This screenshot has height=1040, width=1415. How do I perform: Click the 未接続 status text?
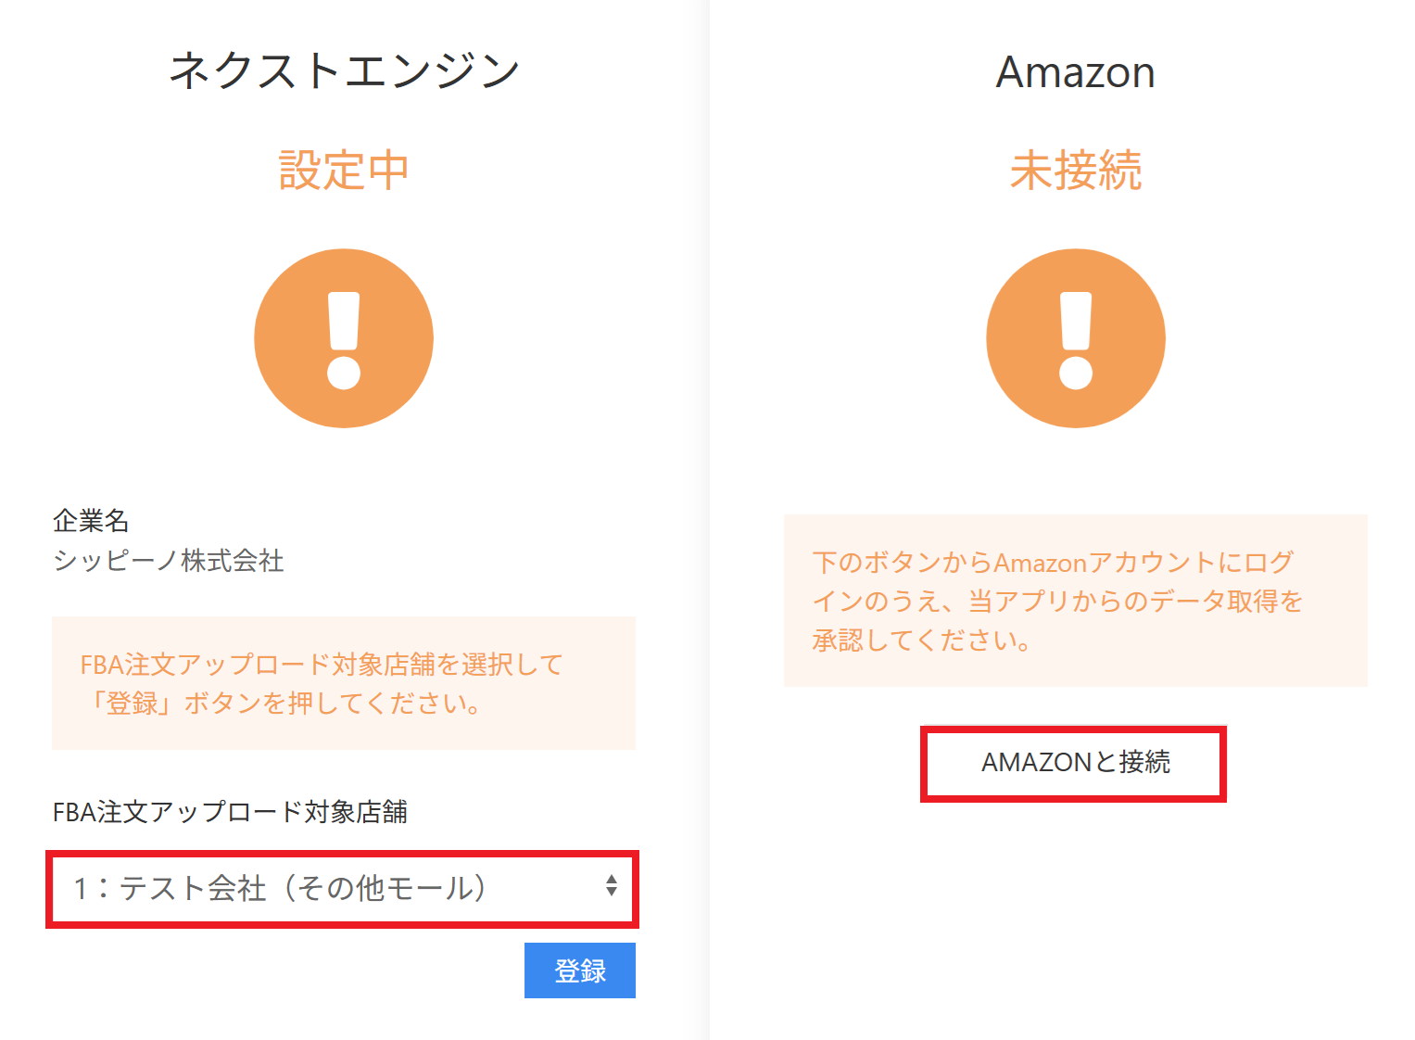pyautogui.click(x=1075, y=171)
